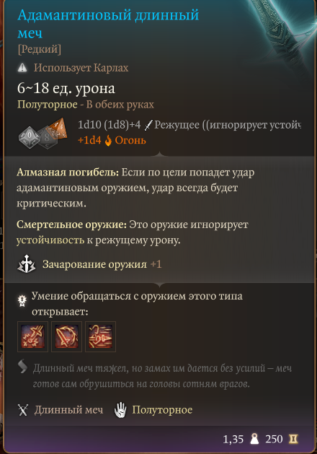Click the gold coin icon near 250
Screen dimensions: 317x454
293,439
